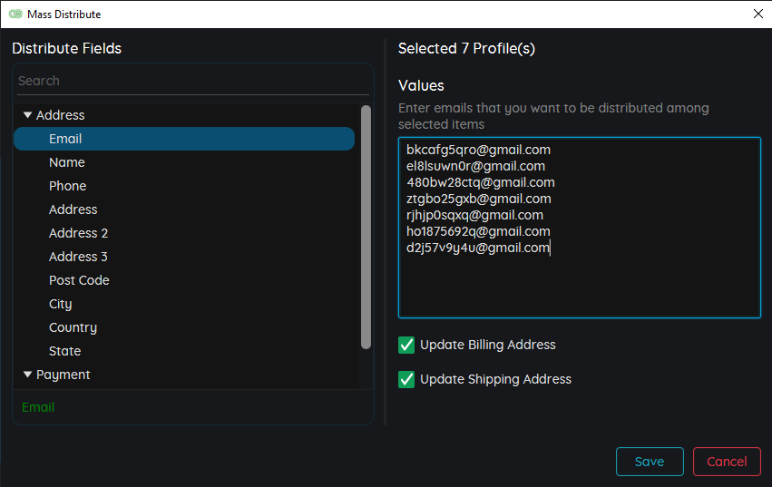This screenshot has width=772, height=487.
Task: Collapse the Address tree group
Action: [27, 115]
